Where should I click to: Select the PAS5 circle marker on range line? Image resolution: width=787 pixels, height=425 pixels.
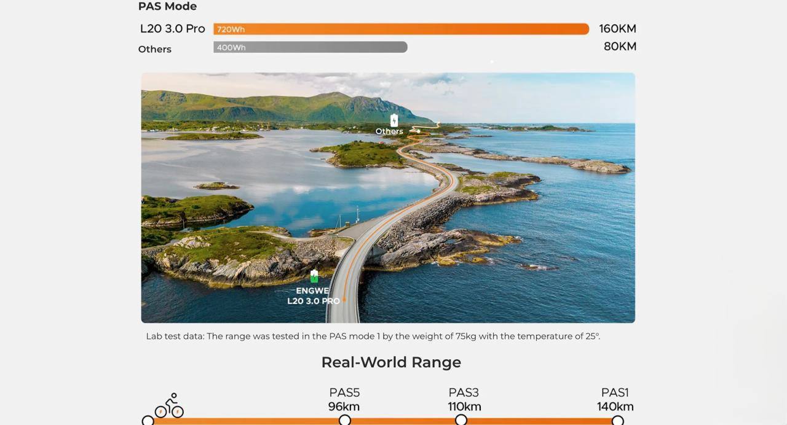tap(345, 420)
